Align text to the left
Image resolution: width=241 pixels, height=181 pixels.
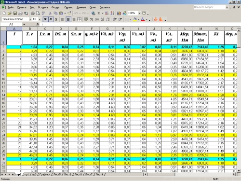coord(63,19)
